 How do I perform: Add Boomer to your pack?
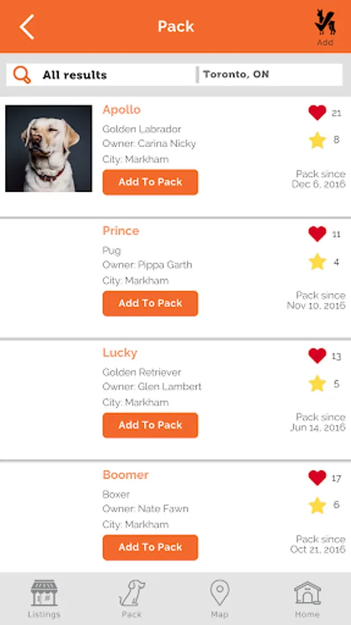(x=151, y=547)
